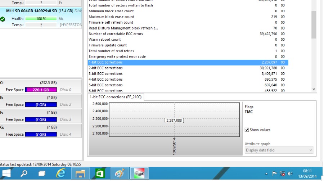
Task: Click the Disk: 0 label for C:
Action: tap(66, 90)
